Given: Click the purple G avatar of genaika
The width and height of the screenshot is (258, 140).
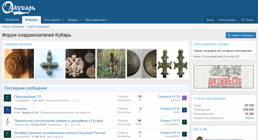Looking at the screenshot, I should (x=184, y=98).
